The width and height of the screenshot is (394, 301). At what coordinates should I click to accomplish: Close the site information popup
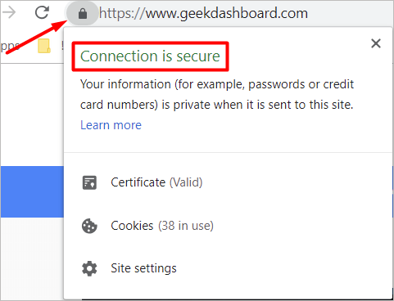[376, 43]
